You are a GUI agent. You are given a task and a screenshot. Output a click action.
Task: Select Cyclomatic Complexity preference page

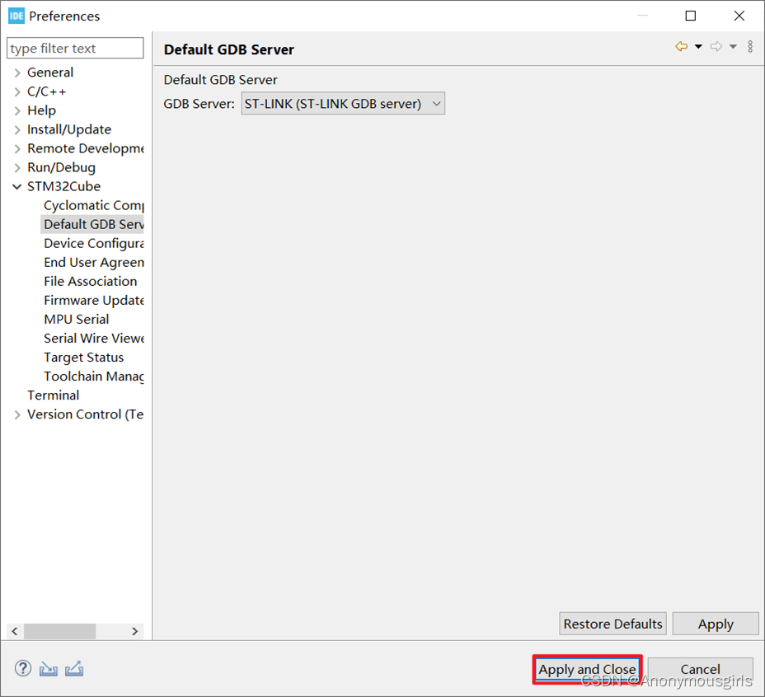(94, 205)
